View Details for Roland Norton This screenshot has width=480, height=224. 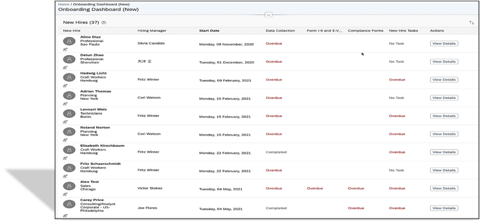(x=444, y=134)
